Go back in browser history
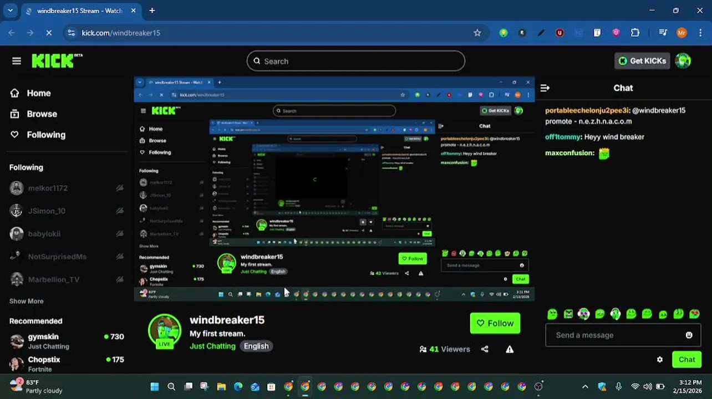The width and height of the screenshot is (712, 399). tap(12, 33)
